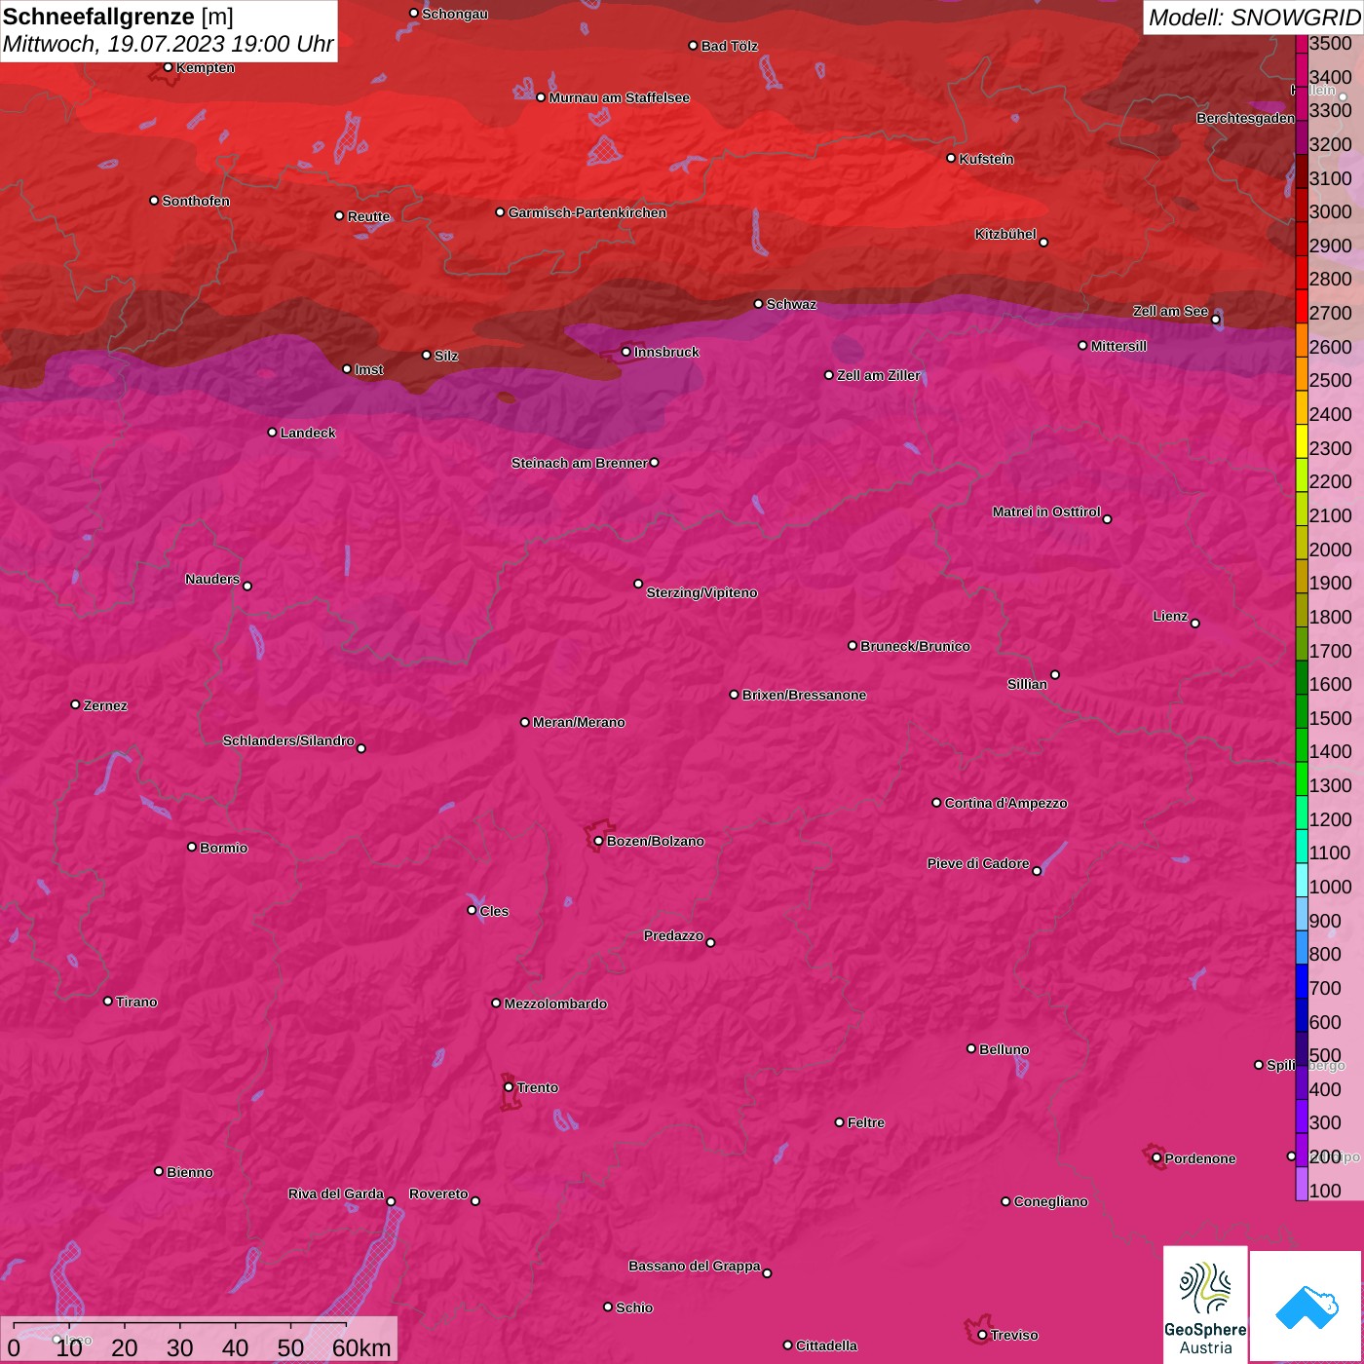1364x1364 pixels.
Task: Select the Lienz location marker
Action: [1195, 623]
